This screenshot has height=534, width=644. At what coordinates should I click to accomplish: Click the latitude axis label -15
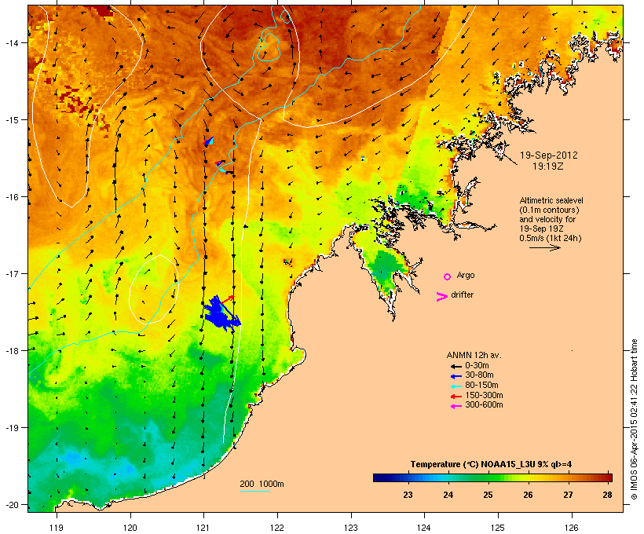tap(12, 120)
